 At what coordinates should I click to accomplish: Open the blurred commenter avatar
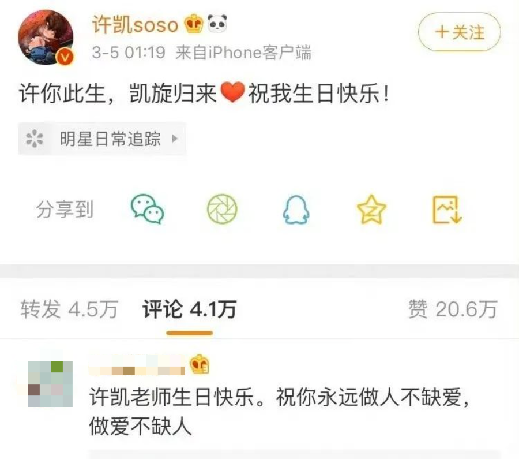click(x=50, y=384)
